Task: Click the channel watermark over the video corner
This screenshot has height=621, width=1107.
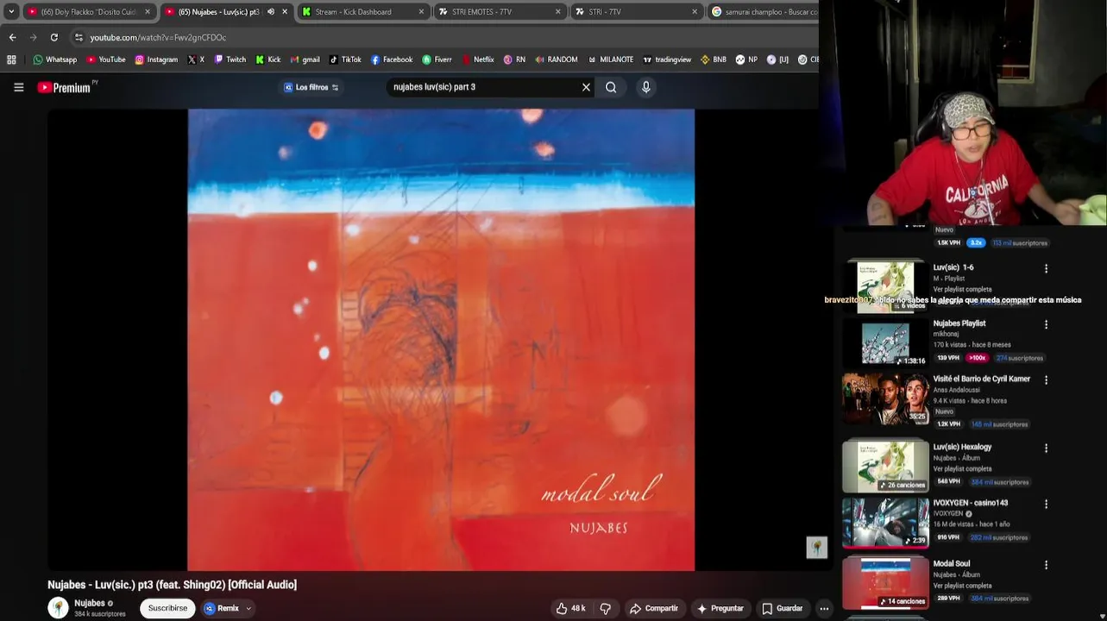Action: pyautogui.click(x=816, y=547)
